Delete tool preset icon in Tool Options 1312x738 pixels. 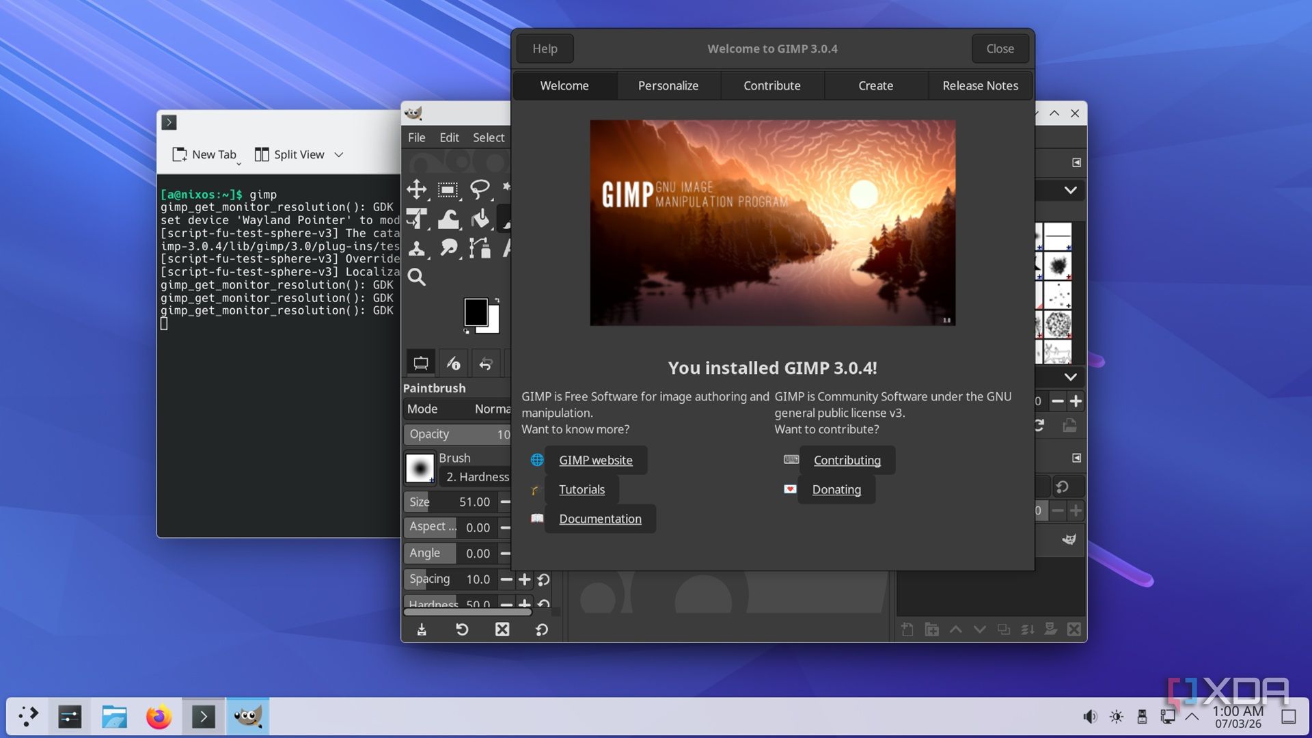click(502, 629)
